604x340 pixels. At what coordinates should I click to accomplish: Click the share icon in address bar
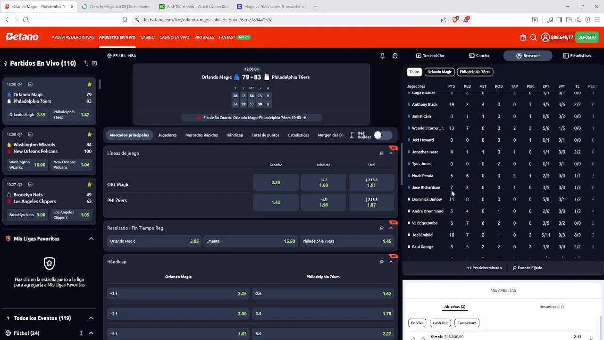point(444,20)
